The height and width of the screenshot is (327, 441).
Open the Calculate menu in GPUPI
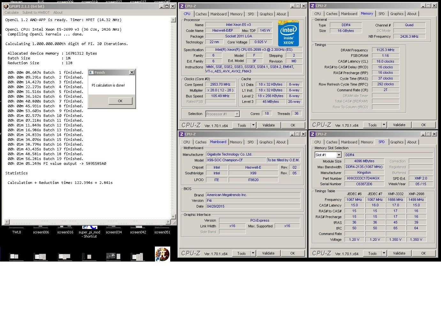click(x=11, y=12)
